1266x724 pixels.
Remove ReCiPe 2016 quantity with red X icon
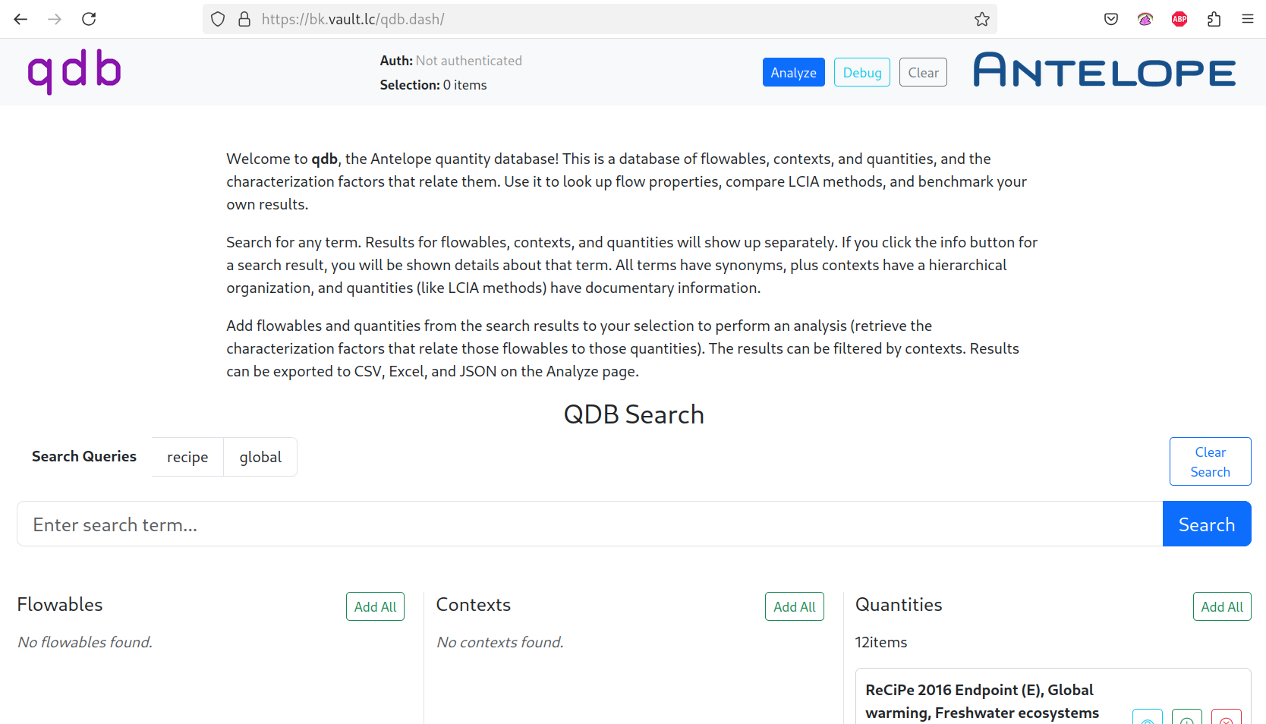point(1227,718)
